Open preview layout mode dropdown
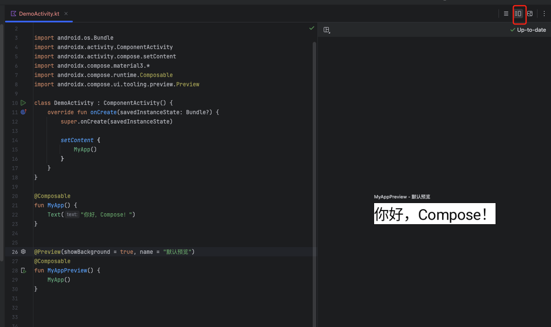551x327 pixels. pyautogui.click(x=327, y=30)
